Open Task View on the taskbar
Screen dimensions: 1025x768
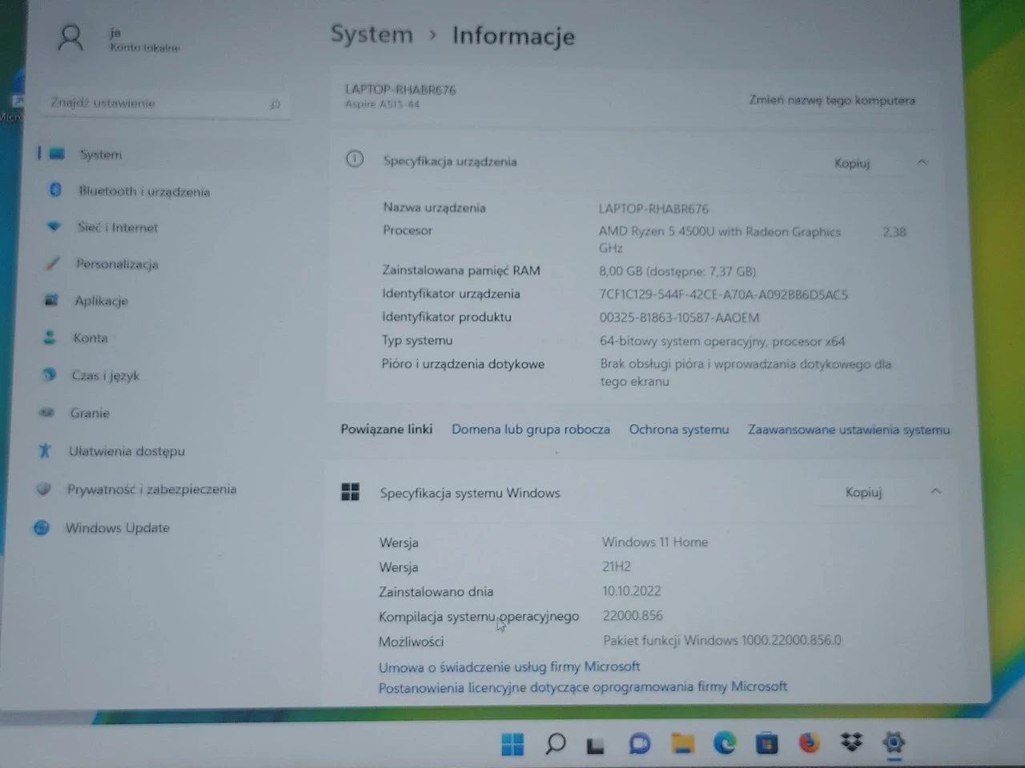tap(595, 746)
